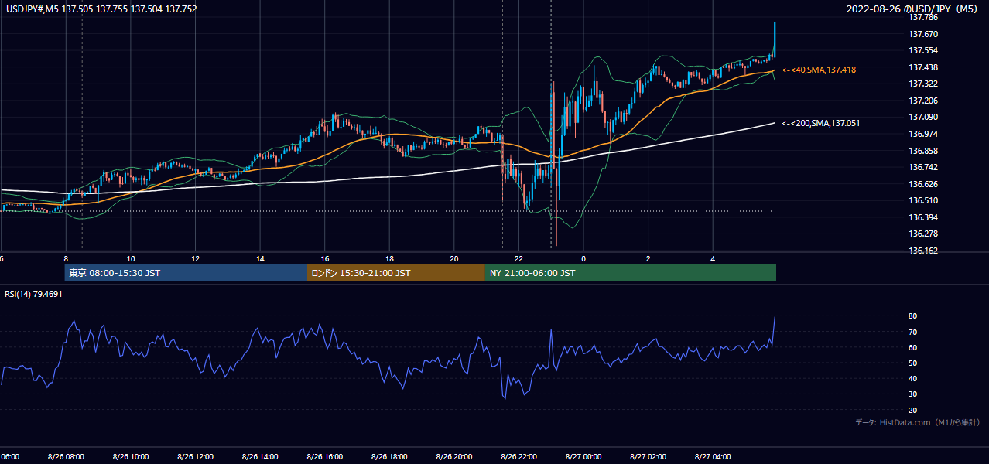Viewport: 989px width, 464px height.
Task: Click price axis value 136.510
Action: coord(923,200)
